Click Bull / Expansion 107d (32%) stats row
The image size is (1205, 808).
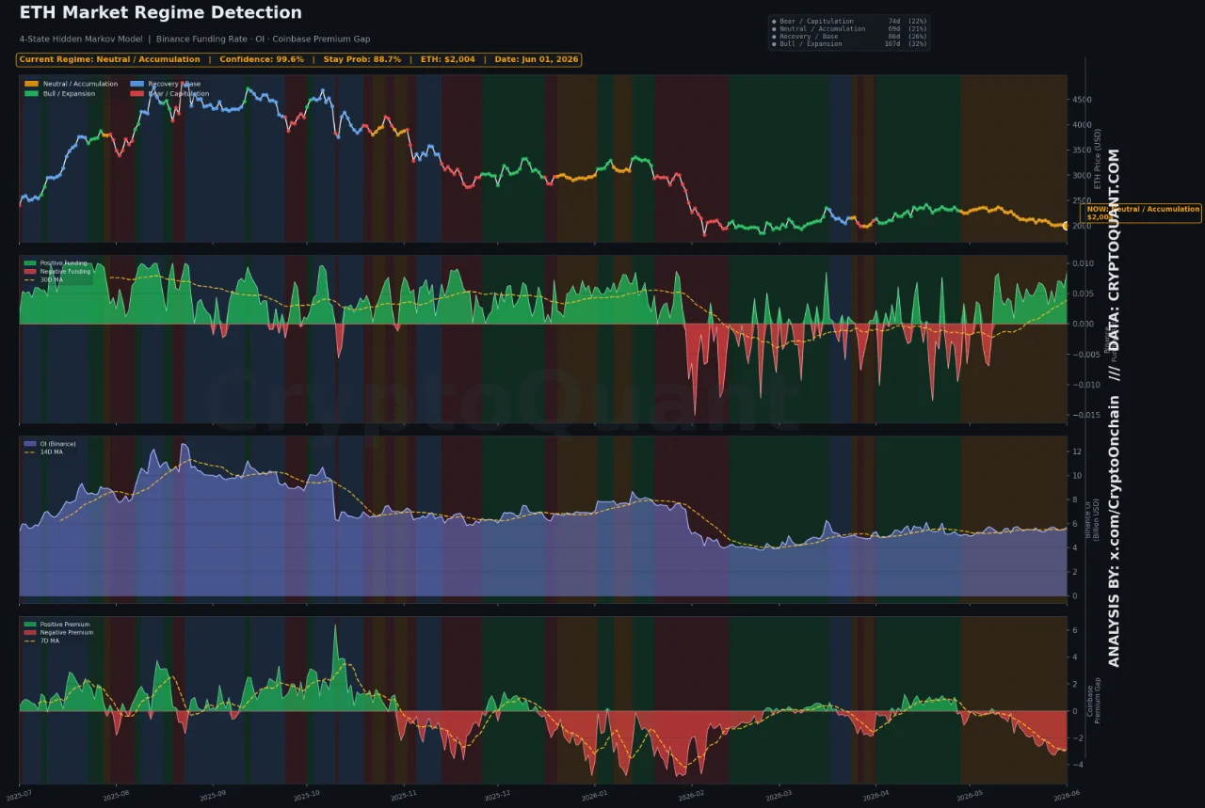point(848,43)
